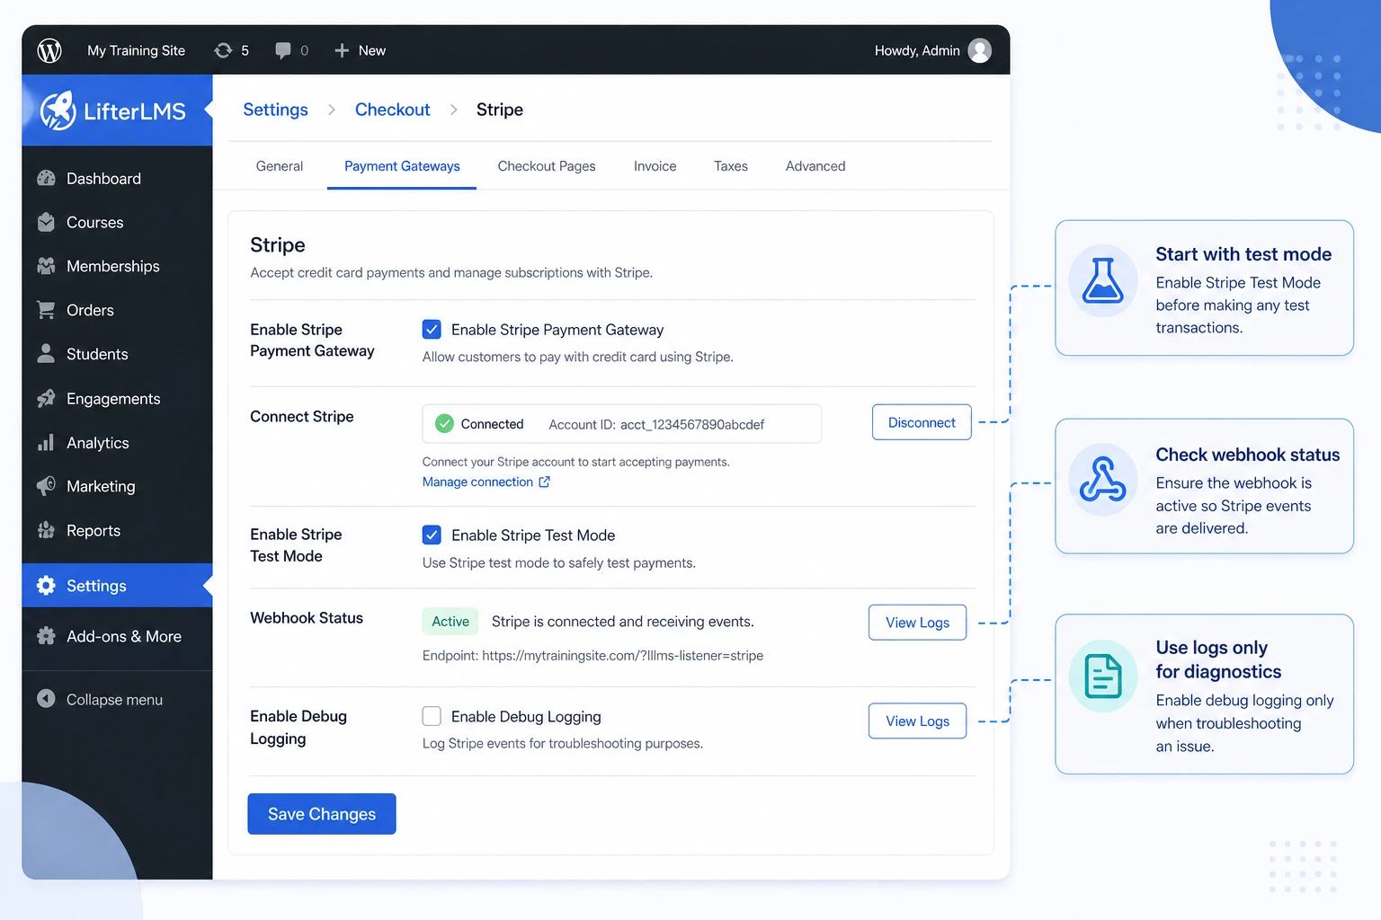Uncheck Enable Stripe Payment Gateway checkbox
The image size is (1381, 920).
coord(432,329)
